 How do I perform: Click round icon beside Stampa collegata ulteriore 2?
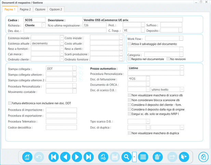point(80,79)
